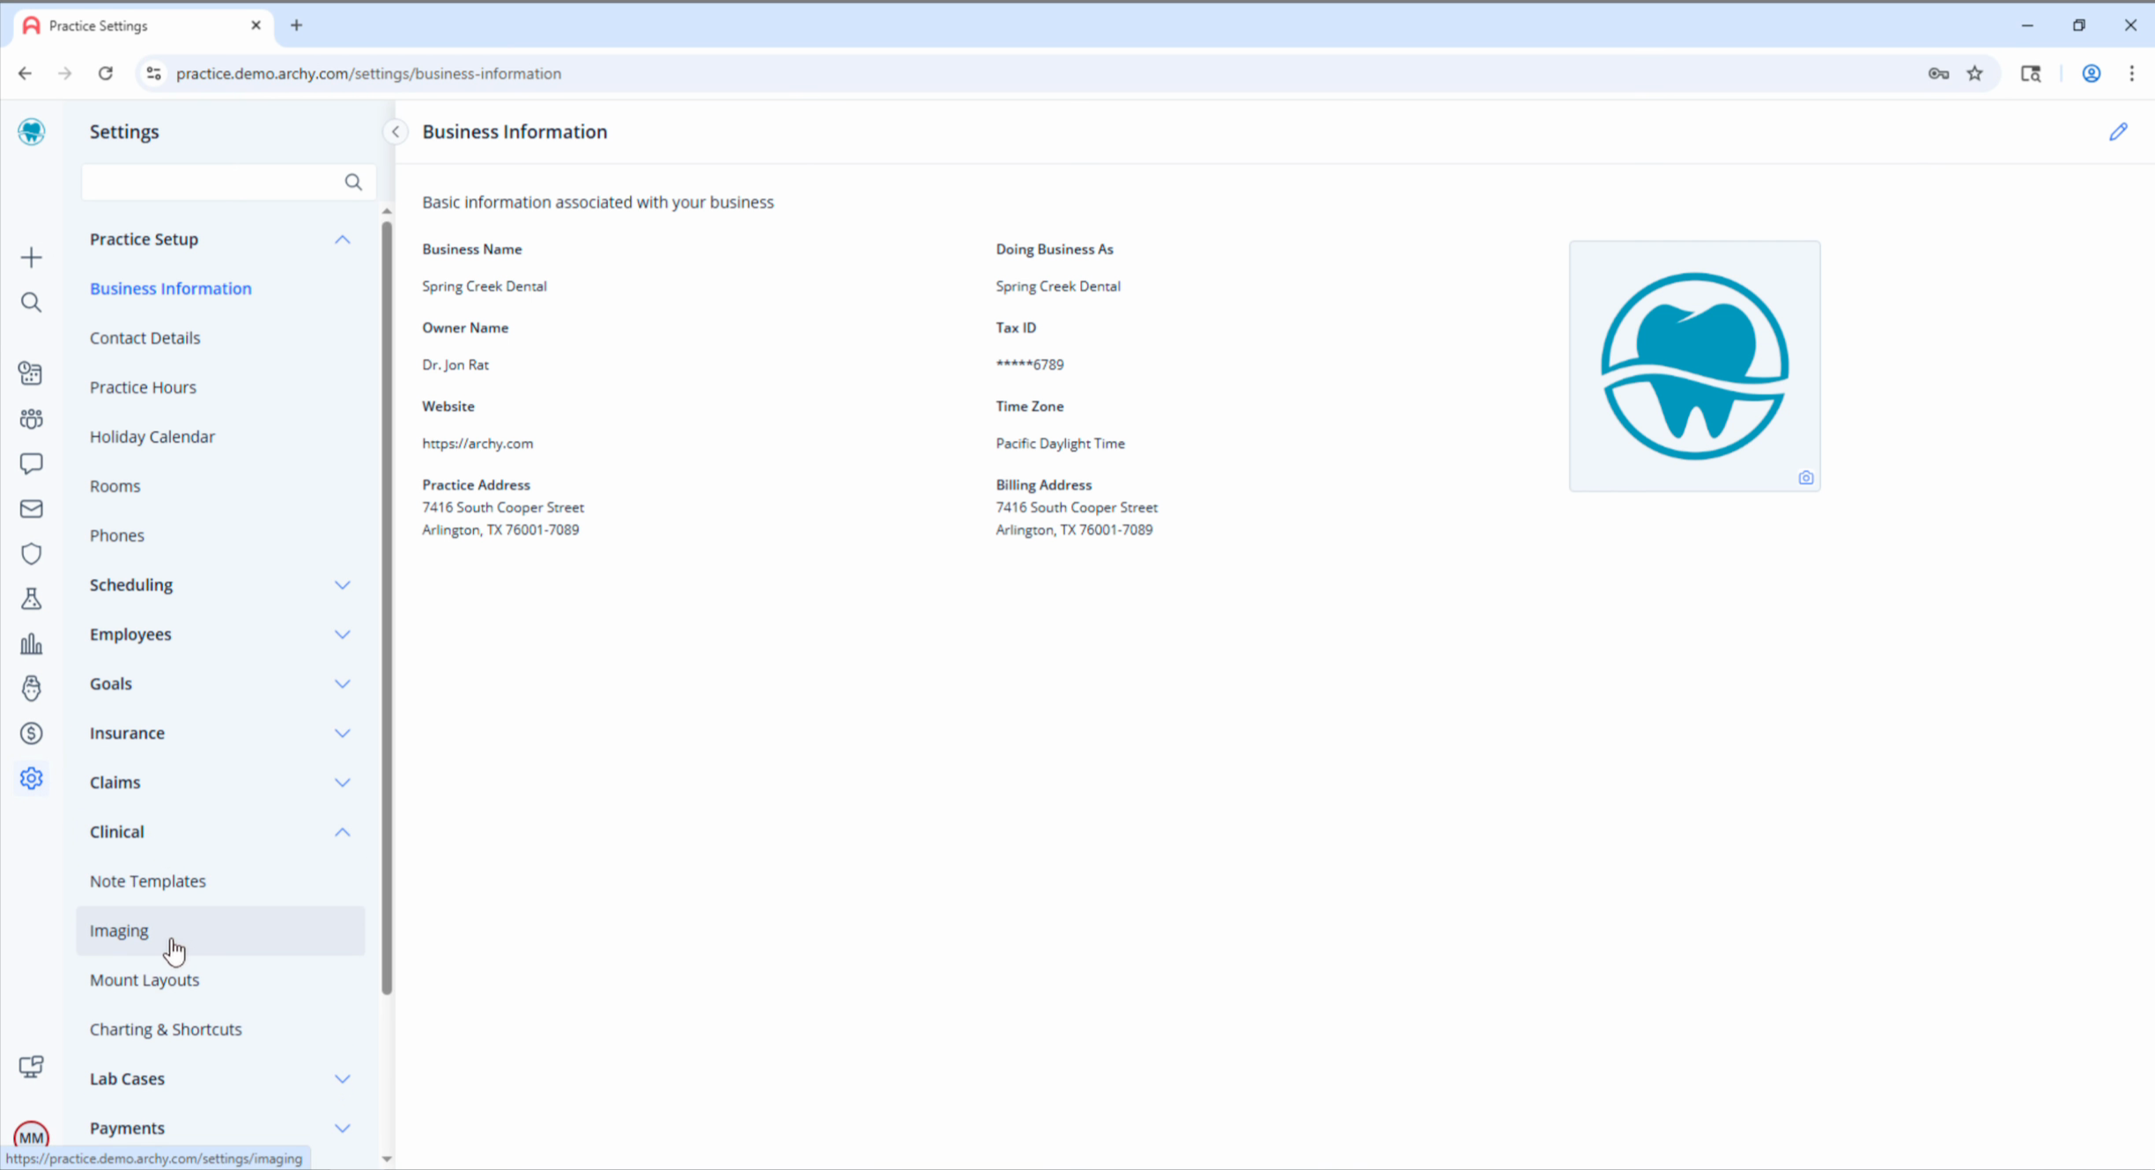Image resolution: width=2155 pixels, height=1170 pixels.
Task: Click the browser back arrow
Action: click(25, 73)
